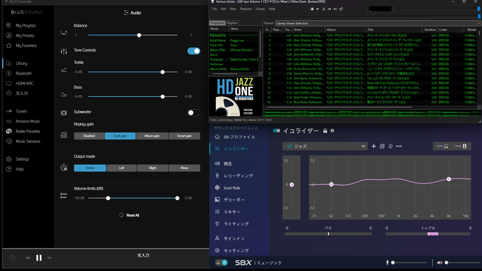The width and height of the screenshot is (482, 271).
Task: Click the three-dots more options icon
Action: (399, 147)
